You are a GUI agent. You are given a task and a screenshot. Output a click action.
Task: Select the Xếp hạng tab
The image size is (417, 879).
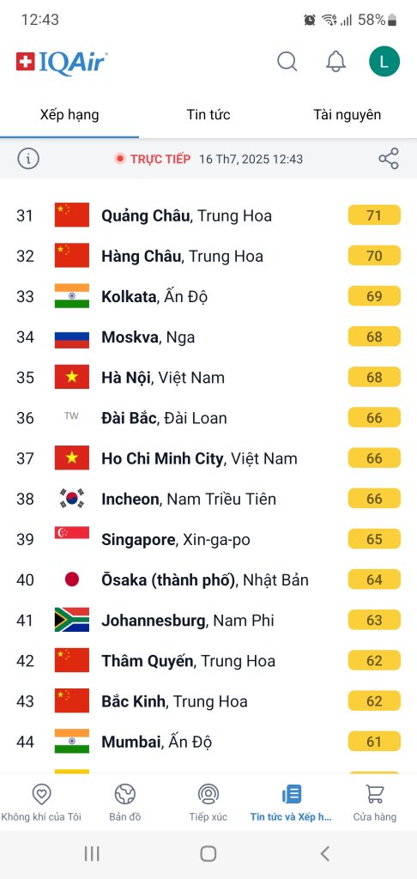point(69,115)
